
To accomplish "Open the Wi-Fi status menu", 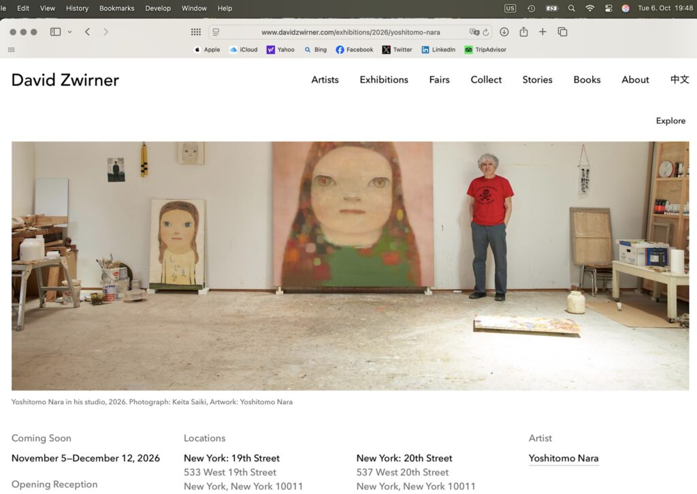I will click(x=590, y=8).
